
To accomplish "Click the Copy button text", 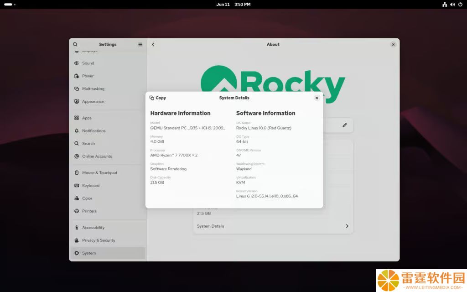I will [x=161, y=98].
